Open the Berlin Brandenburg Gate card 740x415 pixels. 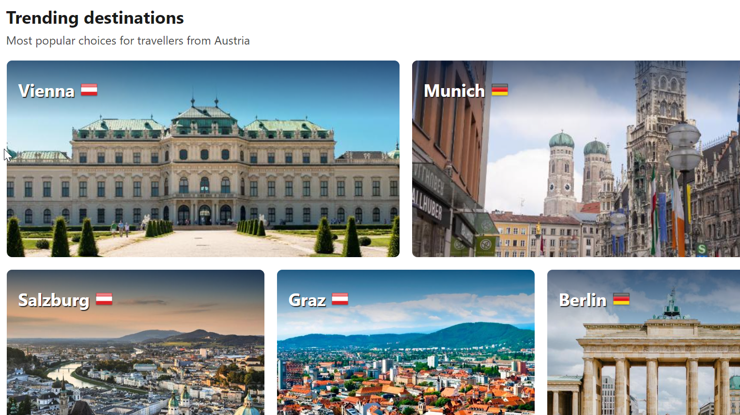pos(644,342)
